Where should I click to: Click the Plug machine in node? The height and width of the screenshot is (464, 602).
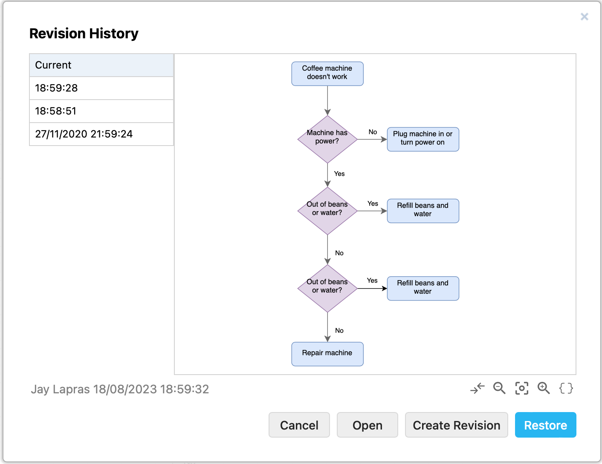423,139
